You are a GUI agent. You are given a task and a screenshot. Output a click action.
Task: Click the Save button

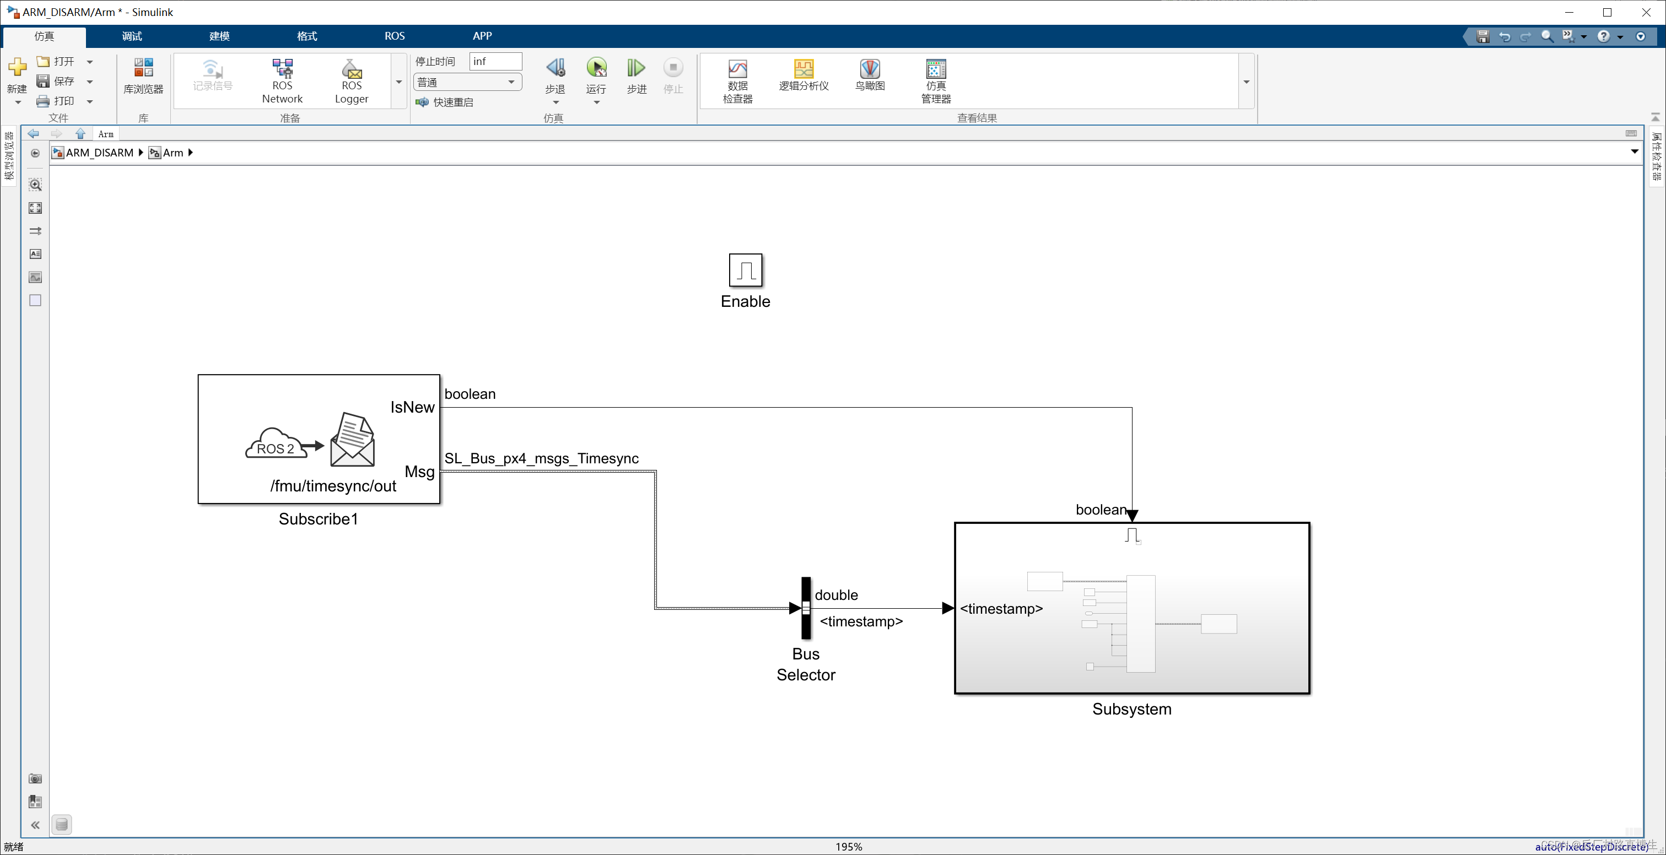(56, 82)
